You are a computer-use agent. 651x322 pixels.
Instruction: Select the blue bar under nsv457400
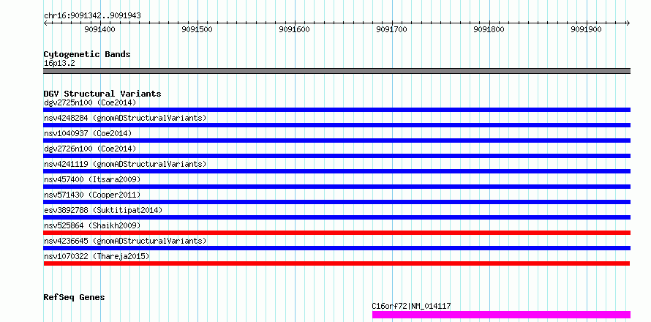click(x=336, y=187)
